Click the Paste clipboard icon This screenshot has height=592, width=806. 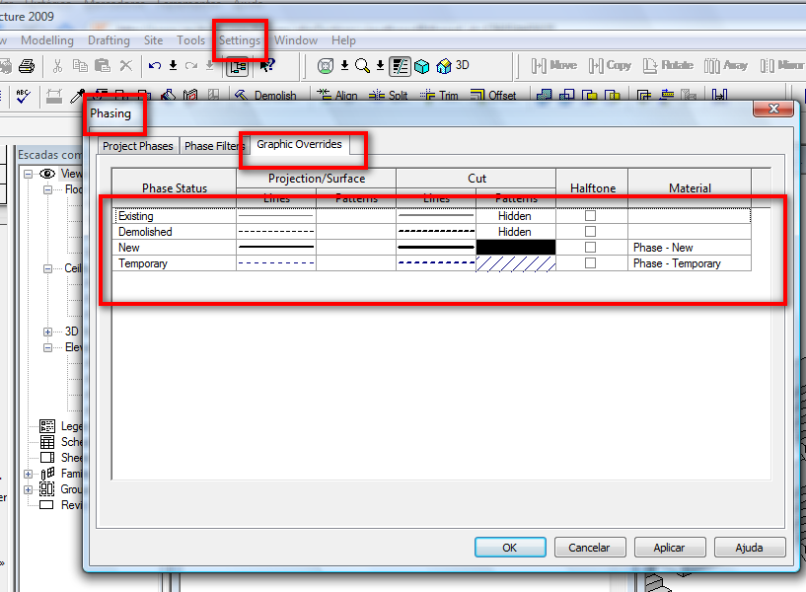click(x=103, y=66)
